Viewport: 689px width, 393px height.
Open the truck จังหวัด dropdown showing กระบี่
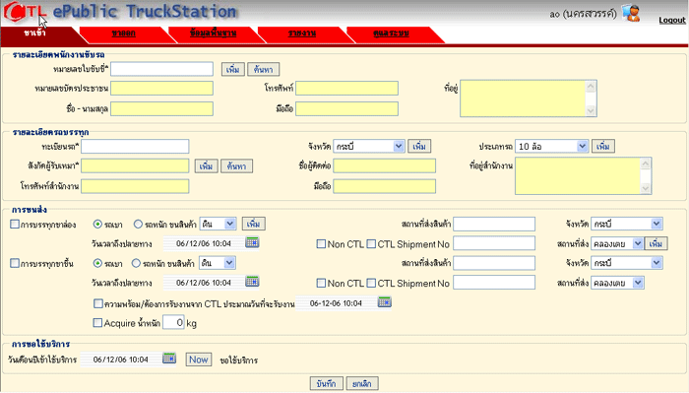(369, 147)
